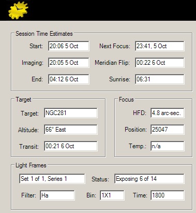This screenshot has height=213, width=196.
Task: Select the Status field Exposing 6 of 14
Action: tap(149, 179)
